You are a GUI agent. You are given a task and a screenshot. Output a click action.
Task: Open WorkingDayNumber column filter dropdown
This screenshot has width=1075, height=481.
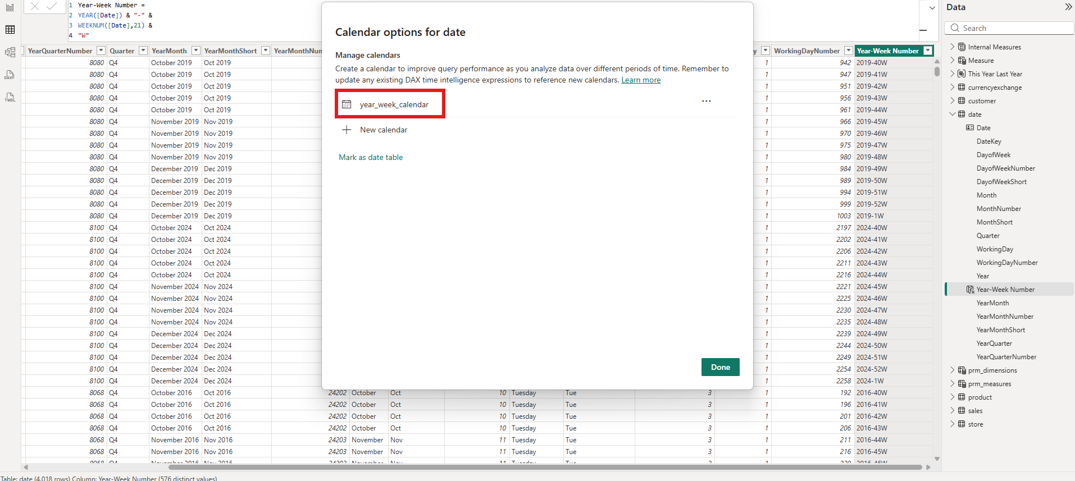click(849, 51)
